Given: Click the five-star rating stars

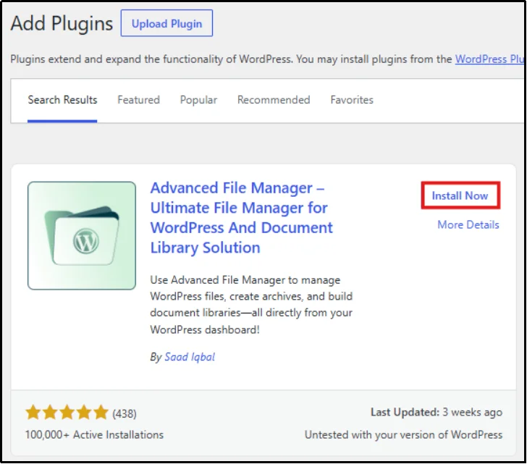Looking at the screenshot, I should (67, 413).
